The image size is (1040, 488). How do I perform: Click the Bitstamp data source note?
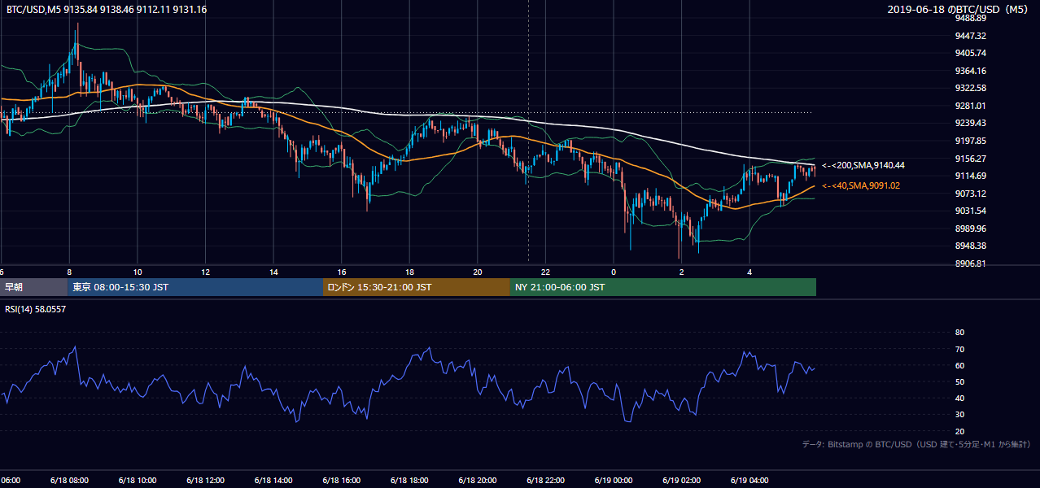coord(916,445)
